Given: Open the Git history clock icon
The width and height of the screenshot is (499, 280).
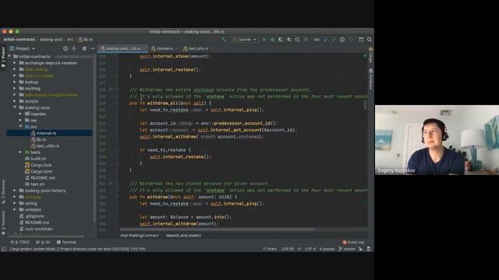Looking at the screenshot, I should pos(342,40).
